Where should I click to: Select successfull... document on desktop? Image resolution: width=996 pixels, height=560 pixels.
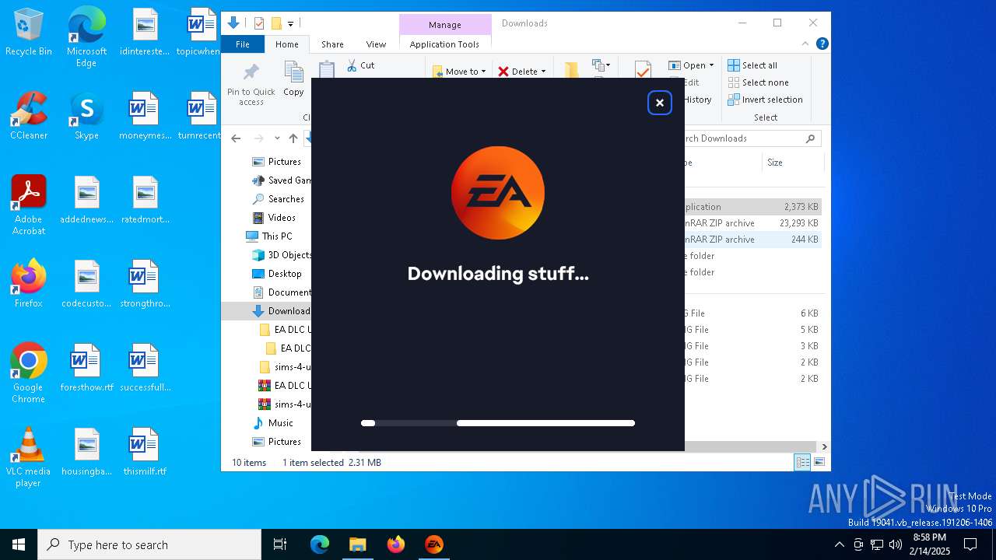(145, 368)
